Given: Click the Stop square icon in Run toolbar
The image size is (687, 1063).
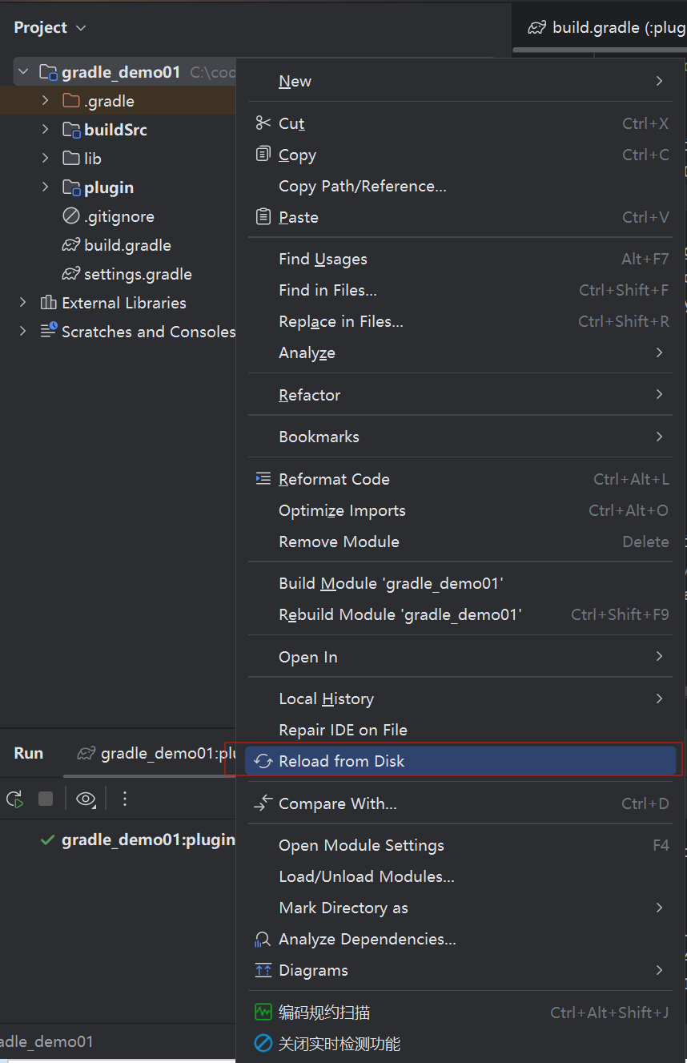Looking at the screenshot, I should [x=46, y=799].
